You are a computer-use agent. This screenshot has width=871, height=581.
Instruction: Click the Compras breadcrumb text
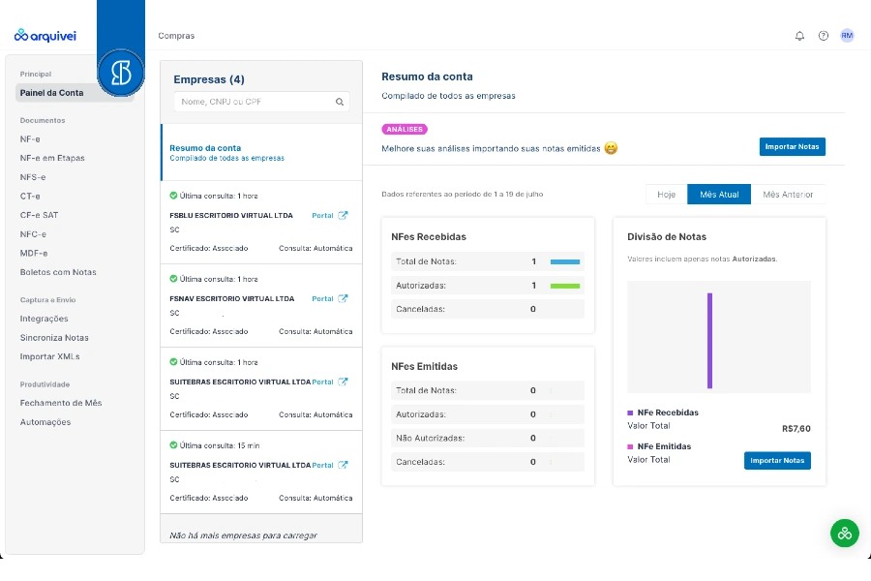click(176, 36)
